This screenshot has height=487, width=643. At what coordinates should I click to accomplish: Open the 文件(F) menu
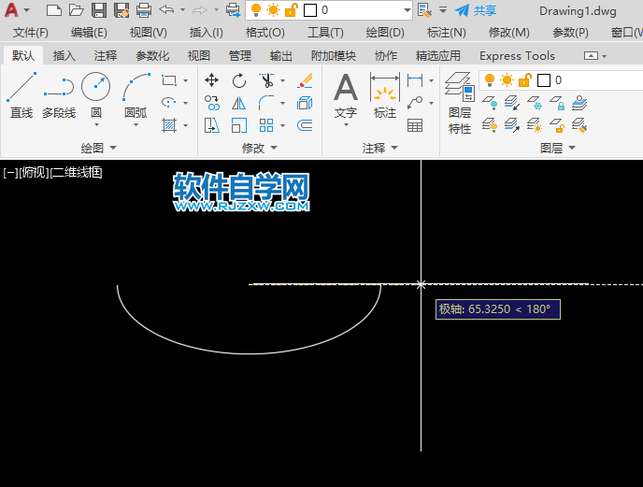(31, 33)
